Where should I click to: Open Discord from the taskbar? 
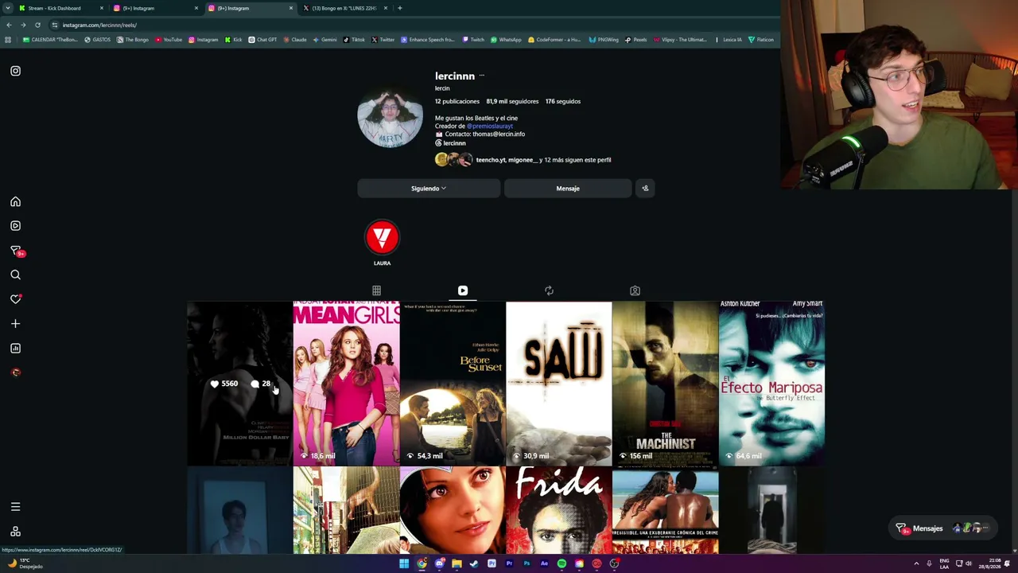tap(439, 563)
